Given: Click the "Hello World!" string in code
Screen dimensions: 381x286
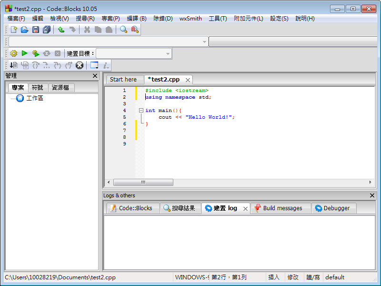Looking at the screenshot, I should (x=209, y=117).
